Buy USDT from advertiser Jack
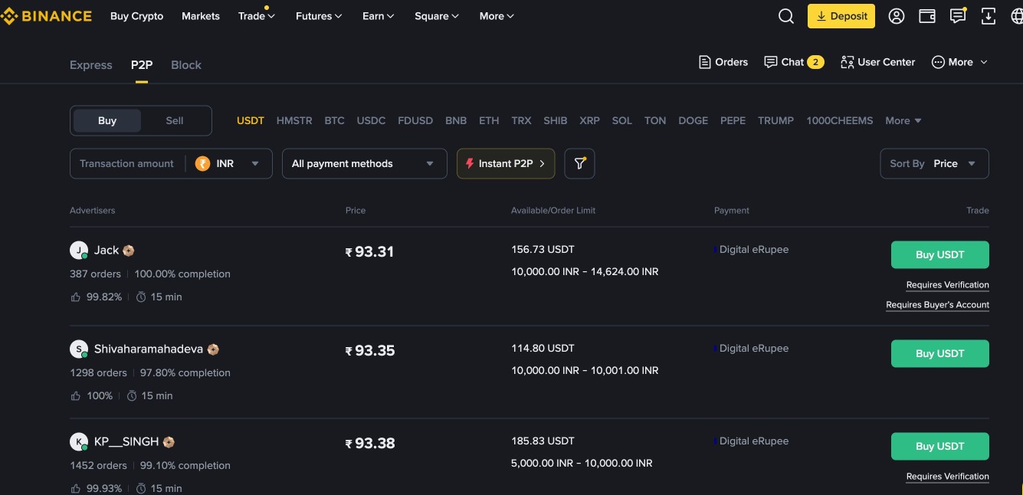 tap(939, 255)
